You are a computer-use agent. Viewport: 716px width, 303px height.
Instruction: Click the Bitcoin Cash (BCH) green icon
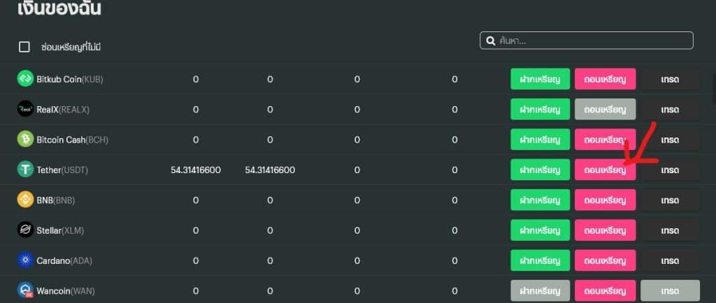click(x=25, y=139)
